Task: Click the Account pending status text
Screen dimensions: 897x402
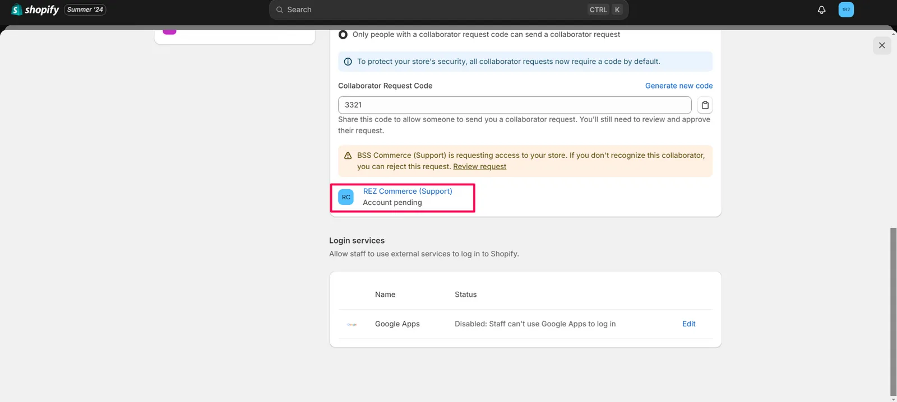Action: 392,203
